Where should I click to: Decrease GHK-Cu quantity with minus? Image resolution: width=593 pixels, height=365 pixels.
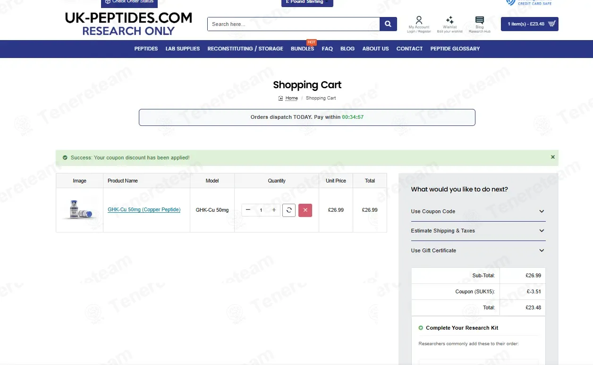(x=248, y=210)
